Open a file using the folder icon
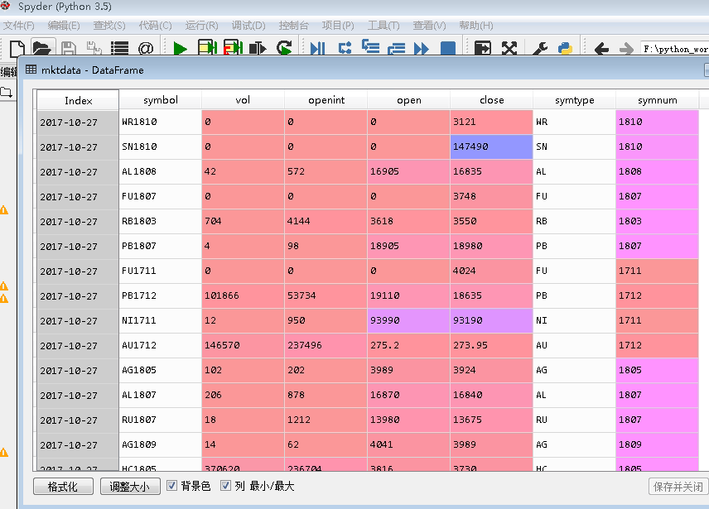Viewport: 709px width, 509px height. click(41, 48)
